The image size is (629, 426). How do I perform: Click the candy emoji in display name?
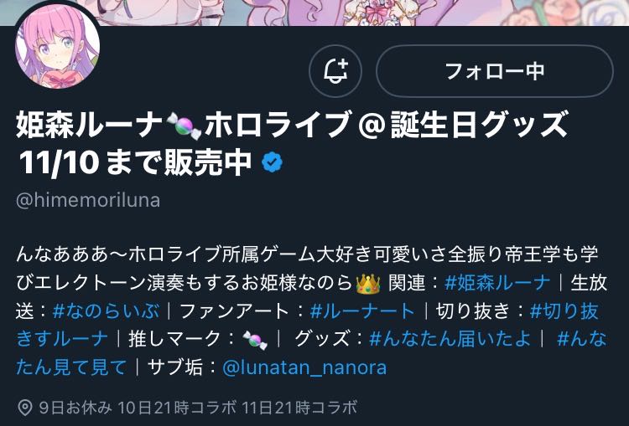(x=184, y=126)
